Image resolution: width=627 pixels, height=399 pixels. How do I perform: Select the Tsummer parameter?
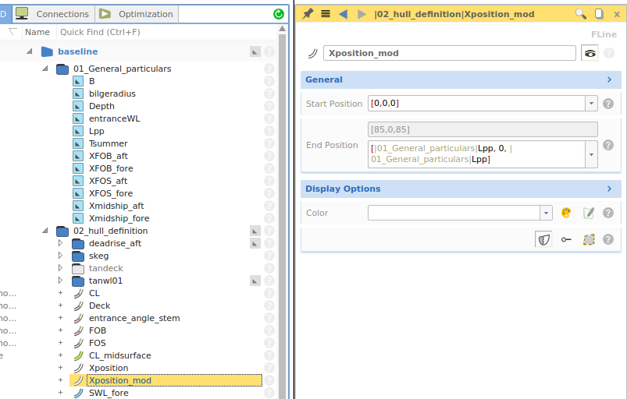click(x=109, y=143)
